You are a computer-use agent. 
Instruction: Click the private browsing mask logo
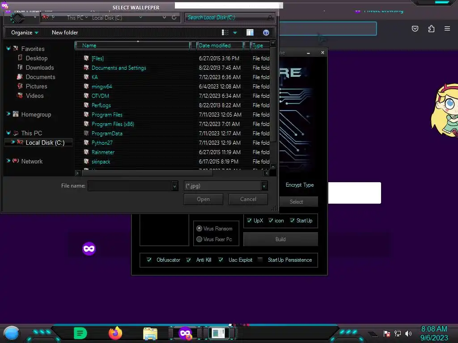89,249
